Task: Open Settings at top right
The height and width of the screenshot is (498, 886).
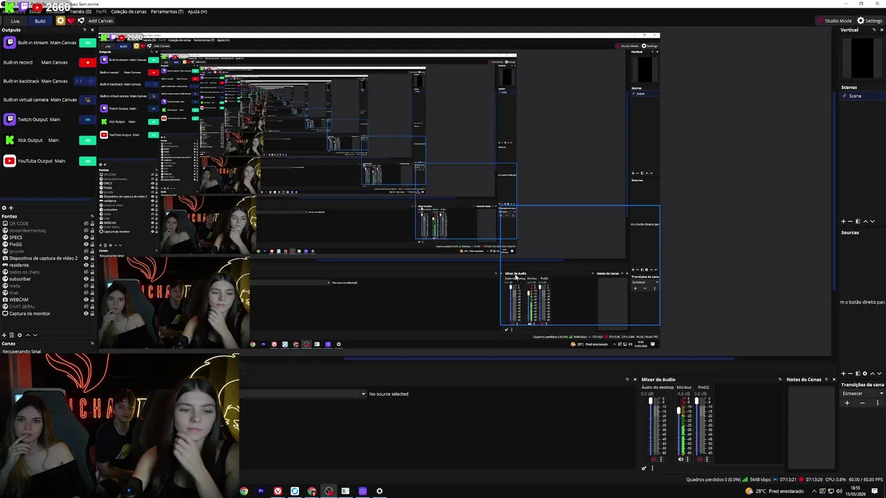Action: 869,21
